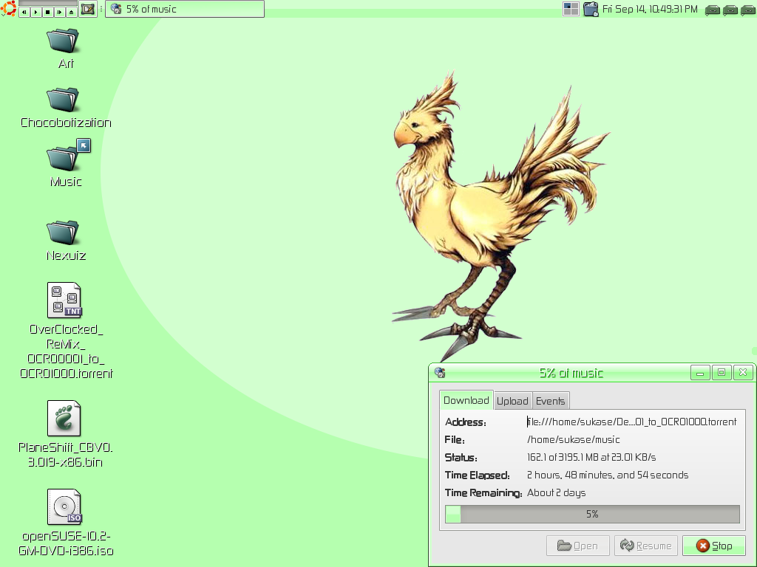Click the 'Art' folder label
Image resolution: width=757 pixels, height=567 pixels.
(66, 63)
